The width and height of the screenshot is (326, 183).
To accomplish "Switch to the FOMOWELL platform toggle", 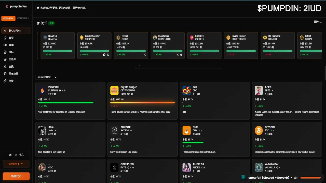I will [x=23, y=19].
